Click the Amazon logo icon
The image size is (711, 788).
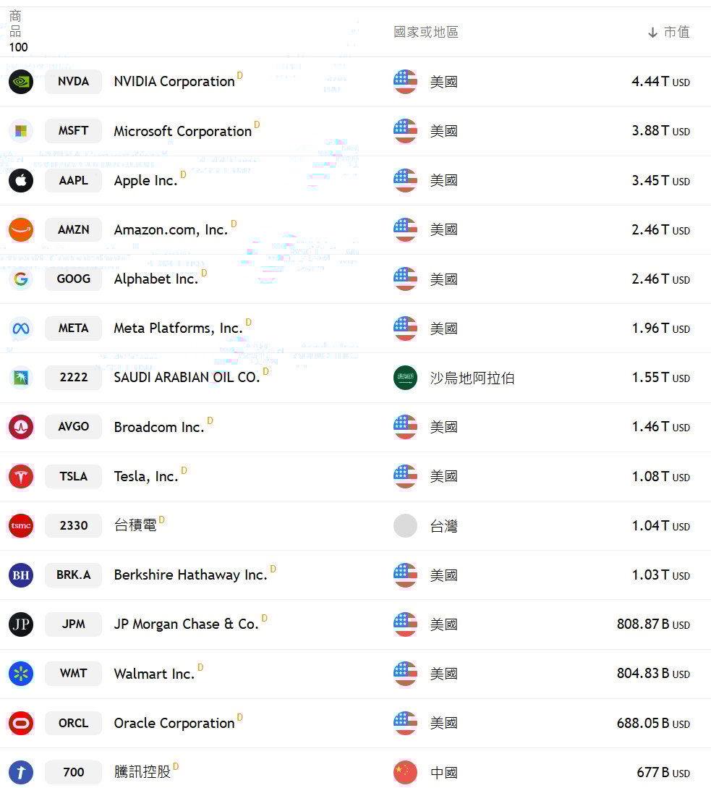click(x=21, y=229)
